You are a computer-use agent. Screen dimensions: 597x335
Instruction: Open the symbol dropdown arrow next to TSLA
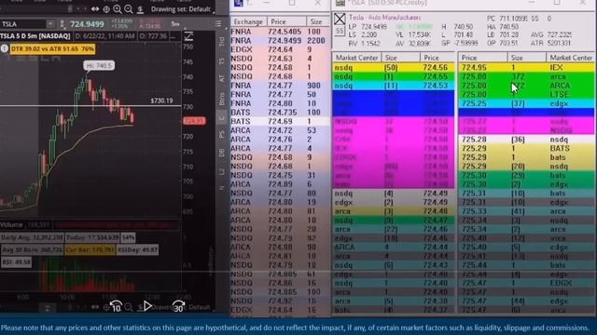click(50, 24)
